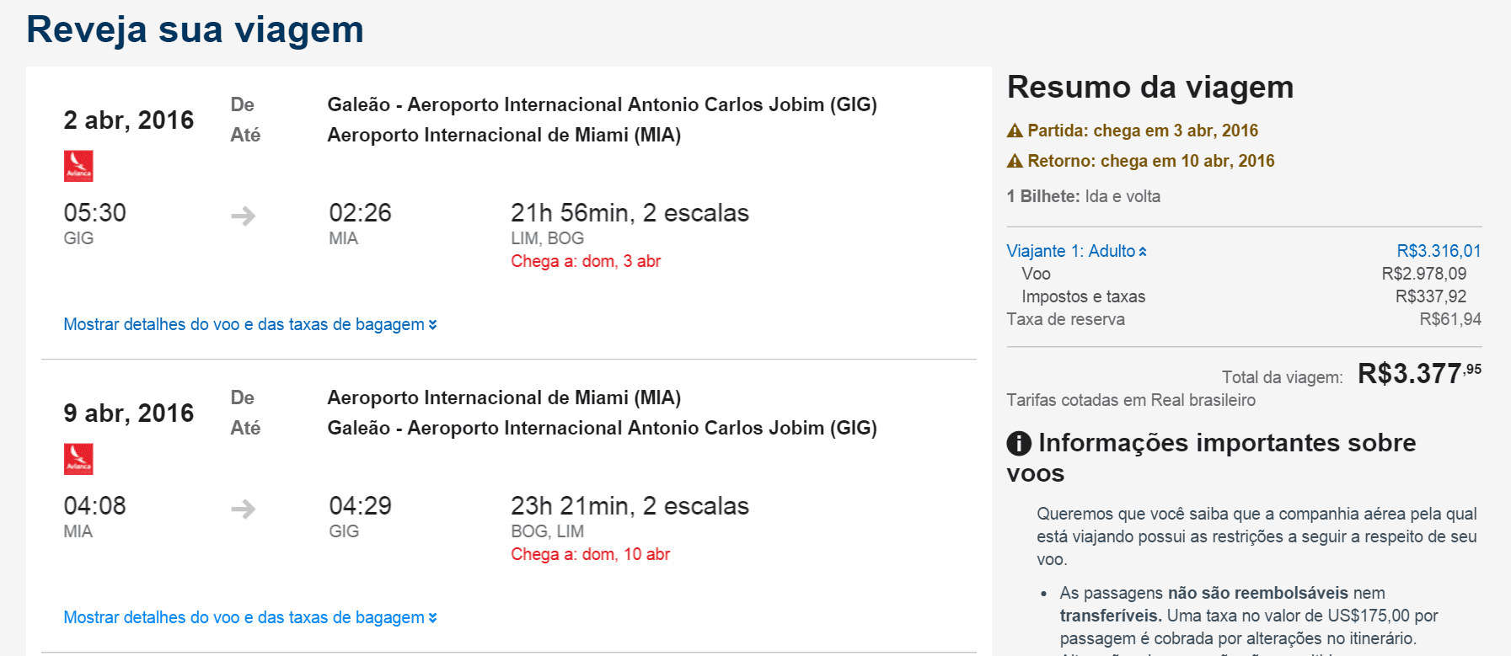Click the Retorno chega em 10 abr notice
The height and width of the screenshot is (656, 1511).
(x=1141, y=161)
